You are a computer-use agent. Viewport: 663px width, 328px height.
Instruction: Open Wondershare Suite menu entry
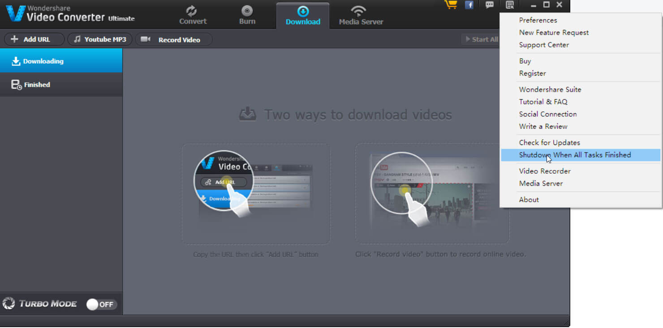(x=581, y=89)
